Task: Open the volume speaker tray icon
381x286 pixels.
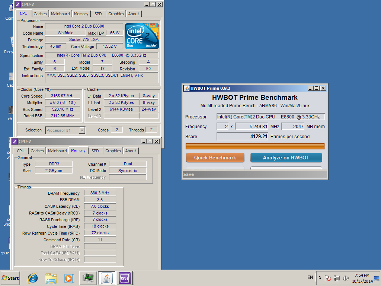Action: click(x=345, y=278)
